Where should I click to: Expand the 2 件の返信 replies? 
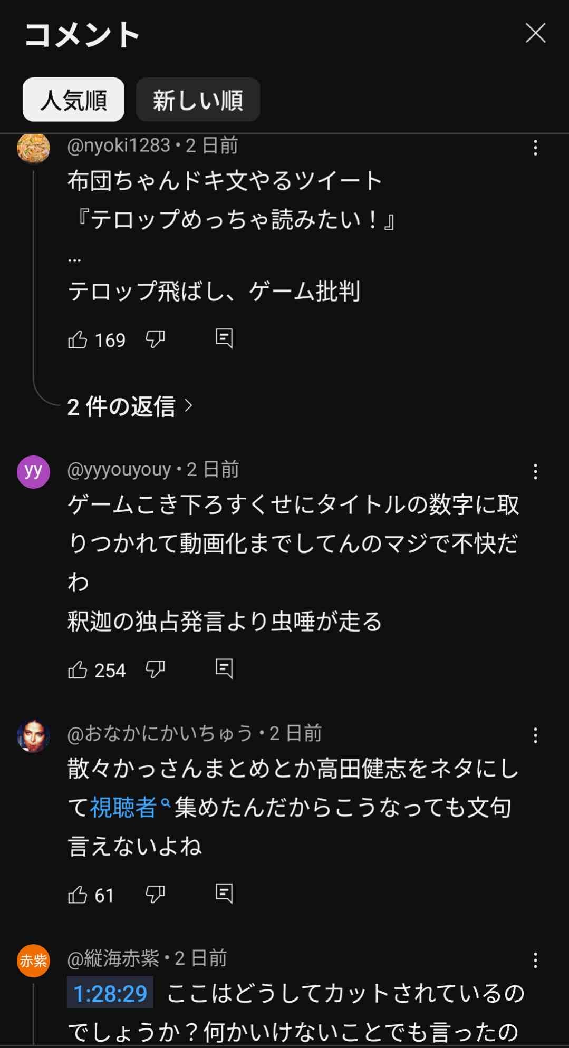[x=130, y=406]
